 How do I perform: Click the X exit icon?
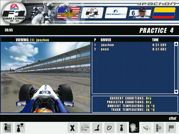click(72, 128)
